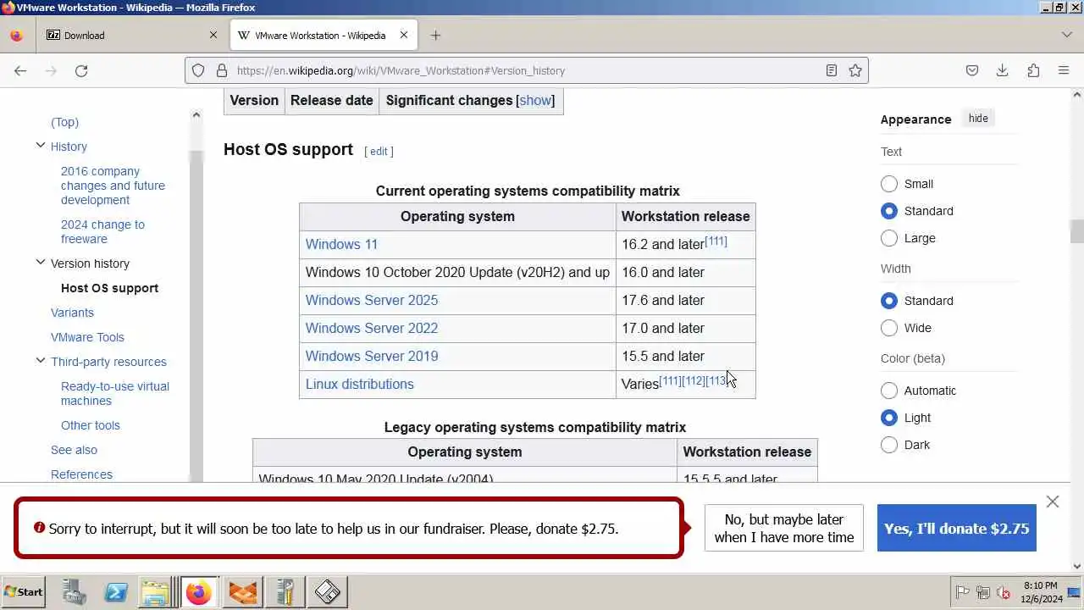1084x610 pixels.
Task: Click Yes, I'll donate $2.75 button
Action: [x=956, y=528]
